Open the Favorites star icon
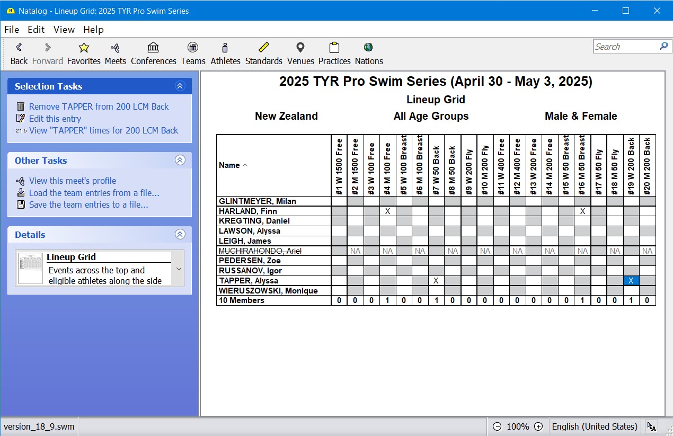The height and width of the screenshot is (436, 673). point(84,48)
